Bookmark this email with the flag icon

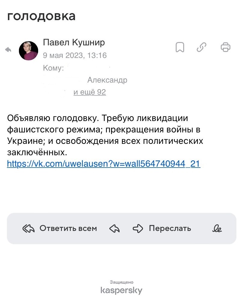tap(180, 47)
